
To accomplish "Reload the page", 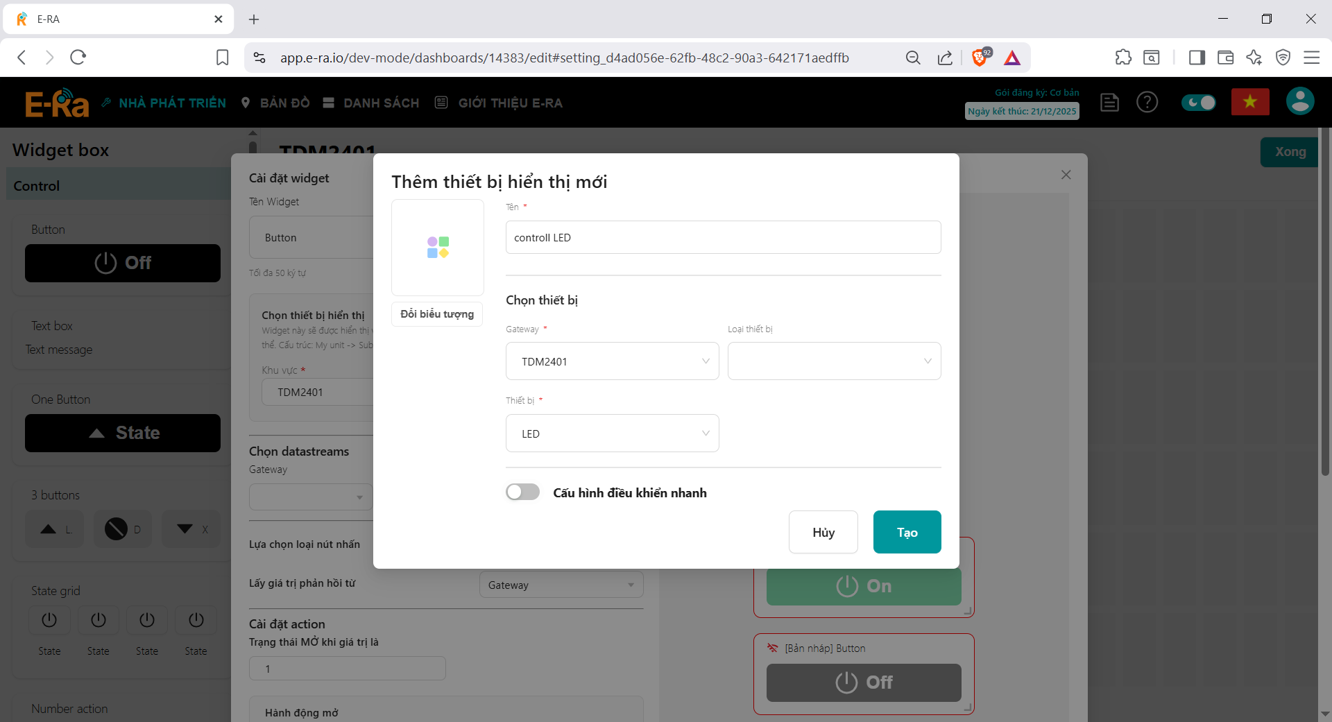I will coord(78,58).
